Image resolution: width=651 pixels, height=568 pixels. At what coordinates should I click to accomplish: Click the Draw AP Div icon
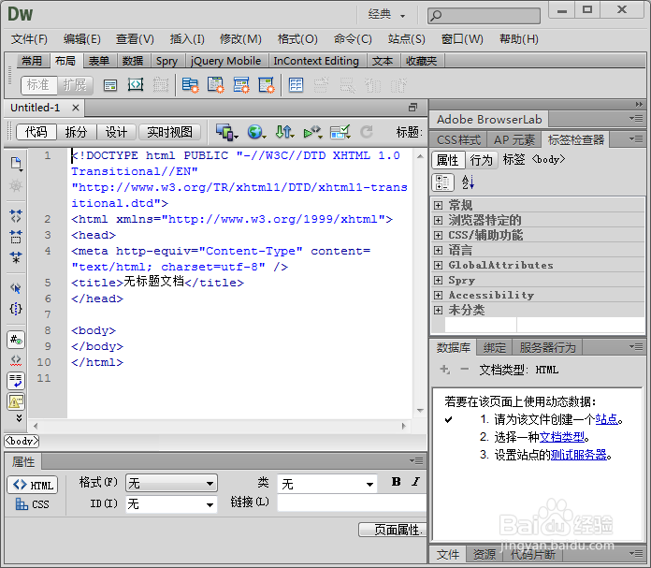136,85
